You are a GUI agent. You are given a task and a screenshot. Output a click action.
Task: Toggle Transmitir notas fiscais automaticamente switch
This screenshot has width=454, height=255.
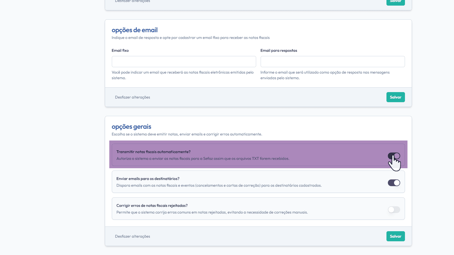coord(394,156)
